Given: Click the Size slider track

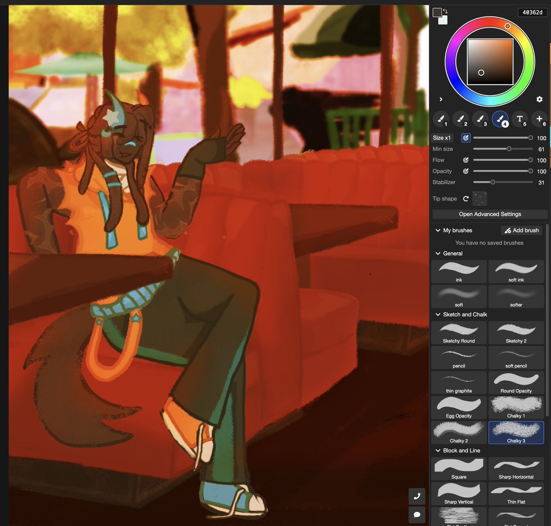Looking at the screenshot, I should coord(503,138).
